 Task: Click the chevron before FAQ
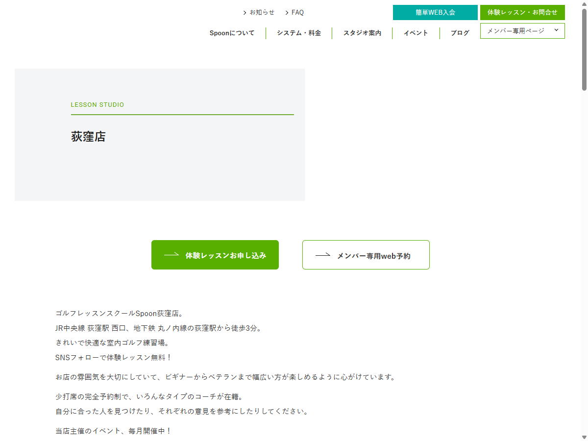coord(287,13)
